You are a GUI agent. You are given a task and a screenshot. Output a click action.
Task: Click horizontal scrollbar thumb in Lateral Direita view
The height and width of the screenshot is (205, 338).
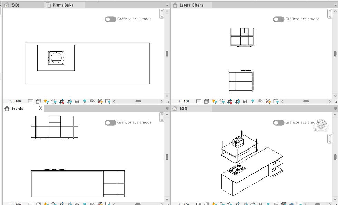(306, 101)
